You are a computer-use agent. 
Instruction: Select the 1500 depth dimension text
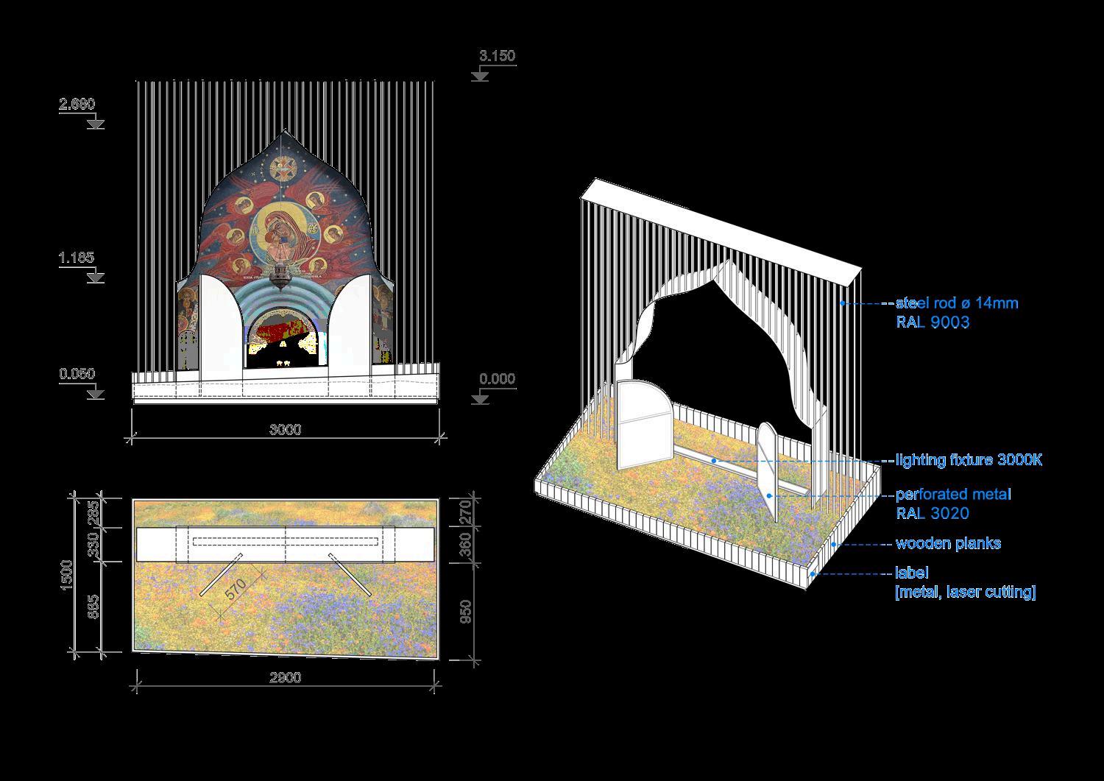point(67,574)
